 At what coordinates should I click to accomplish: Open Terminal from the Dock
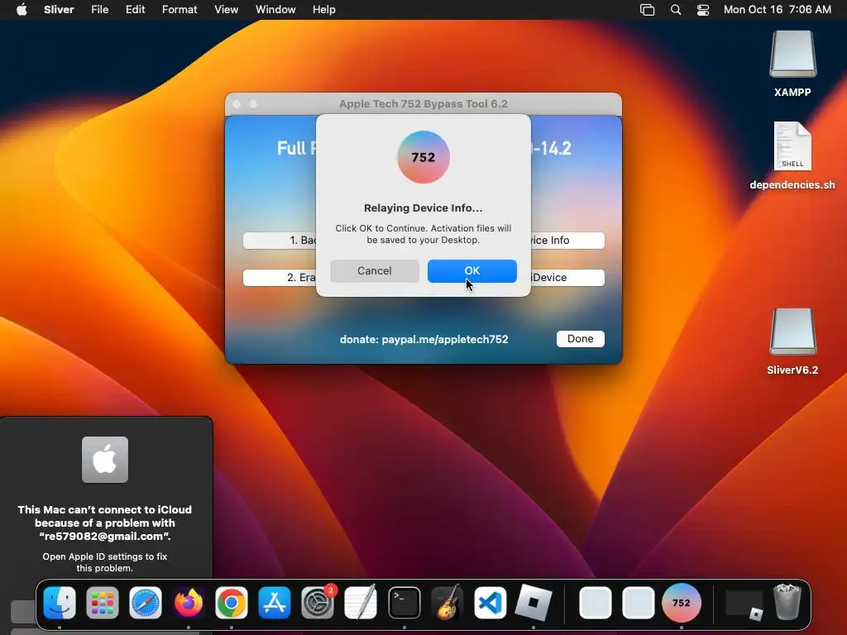pyautogui.click(x=404, y=602)
